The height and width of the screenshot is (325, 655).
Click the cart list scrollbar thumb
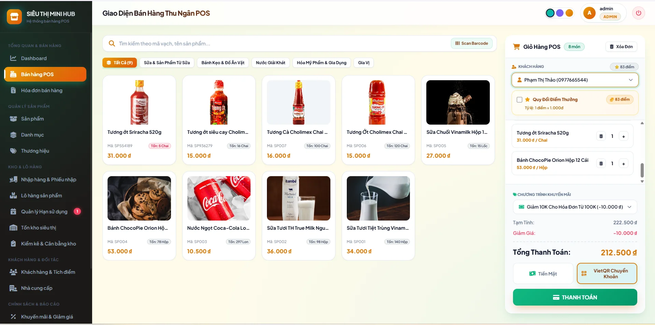642,170
